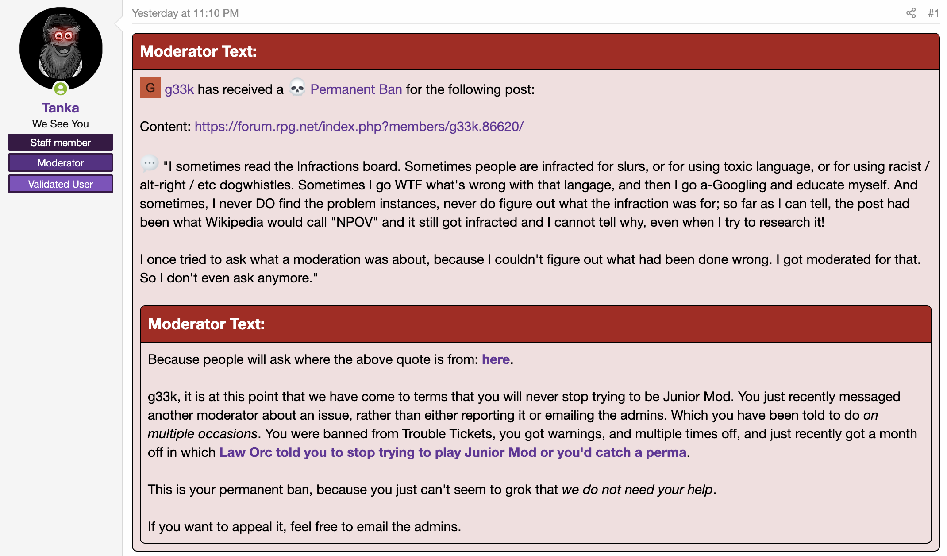Screen dimensions: 947x556
Task: Open Tanka's avatar picture
Action: [61, 48]
